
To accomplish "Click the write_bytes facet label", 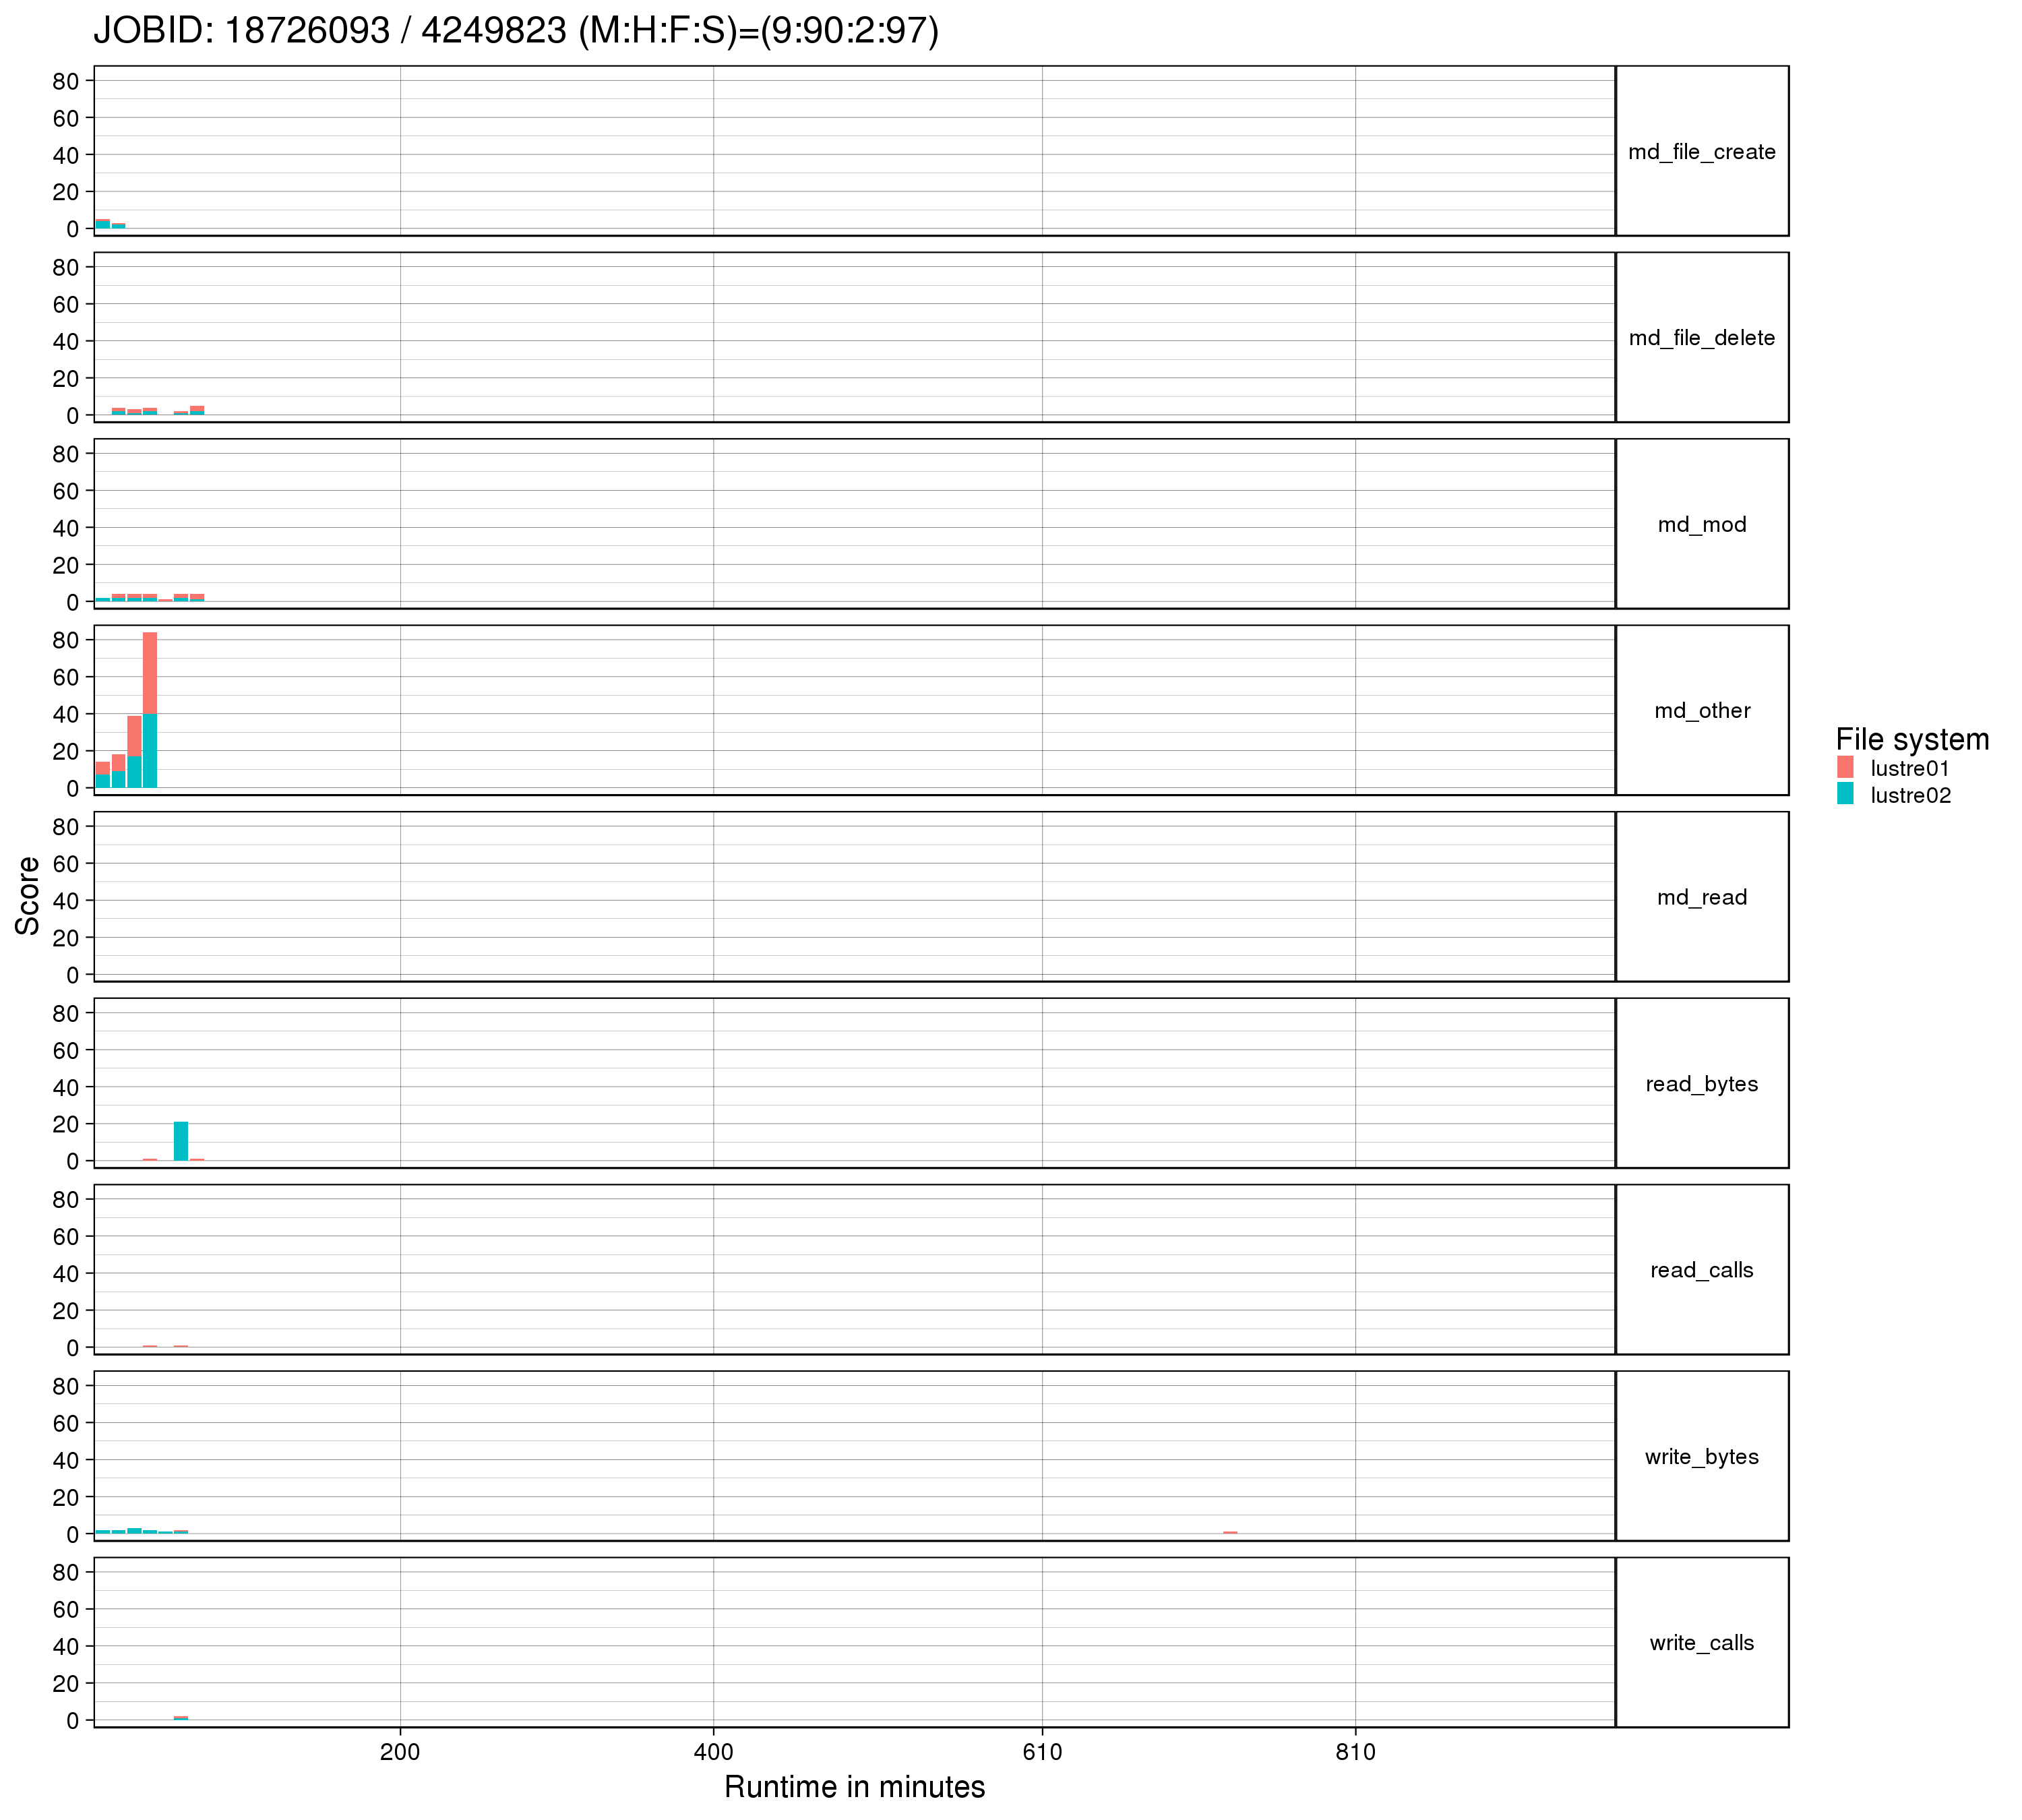I will 1701,1457.
